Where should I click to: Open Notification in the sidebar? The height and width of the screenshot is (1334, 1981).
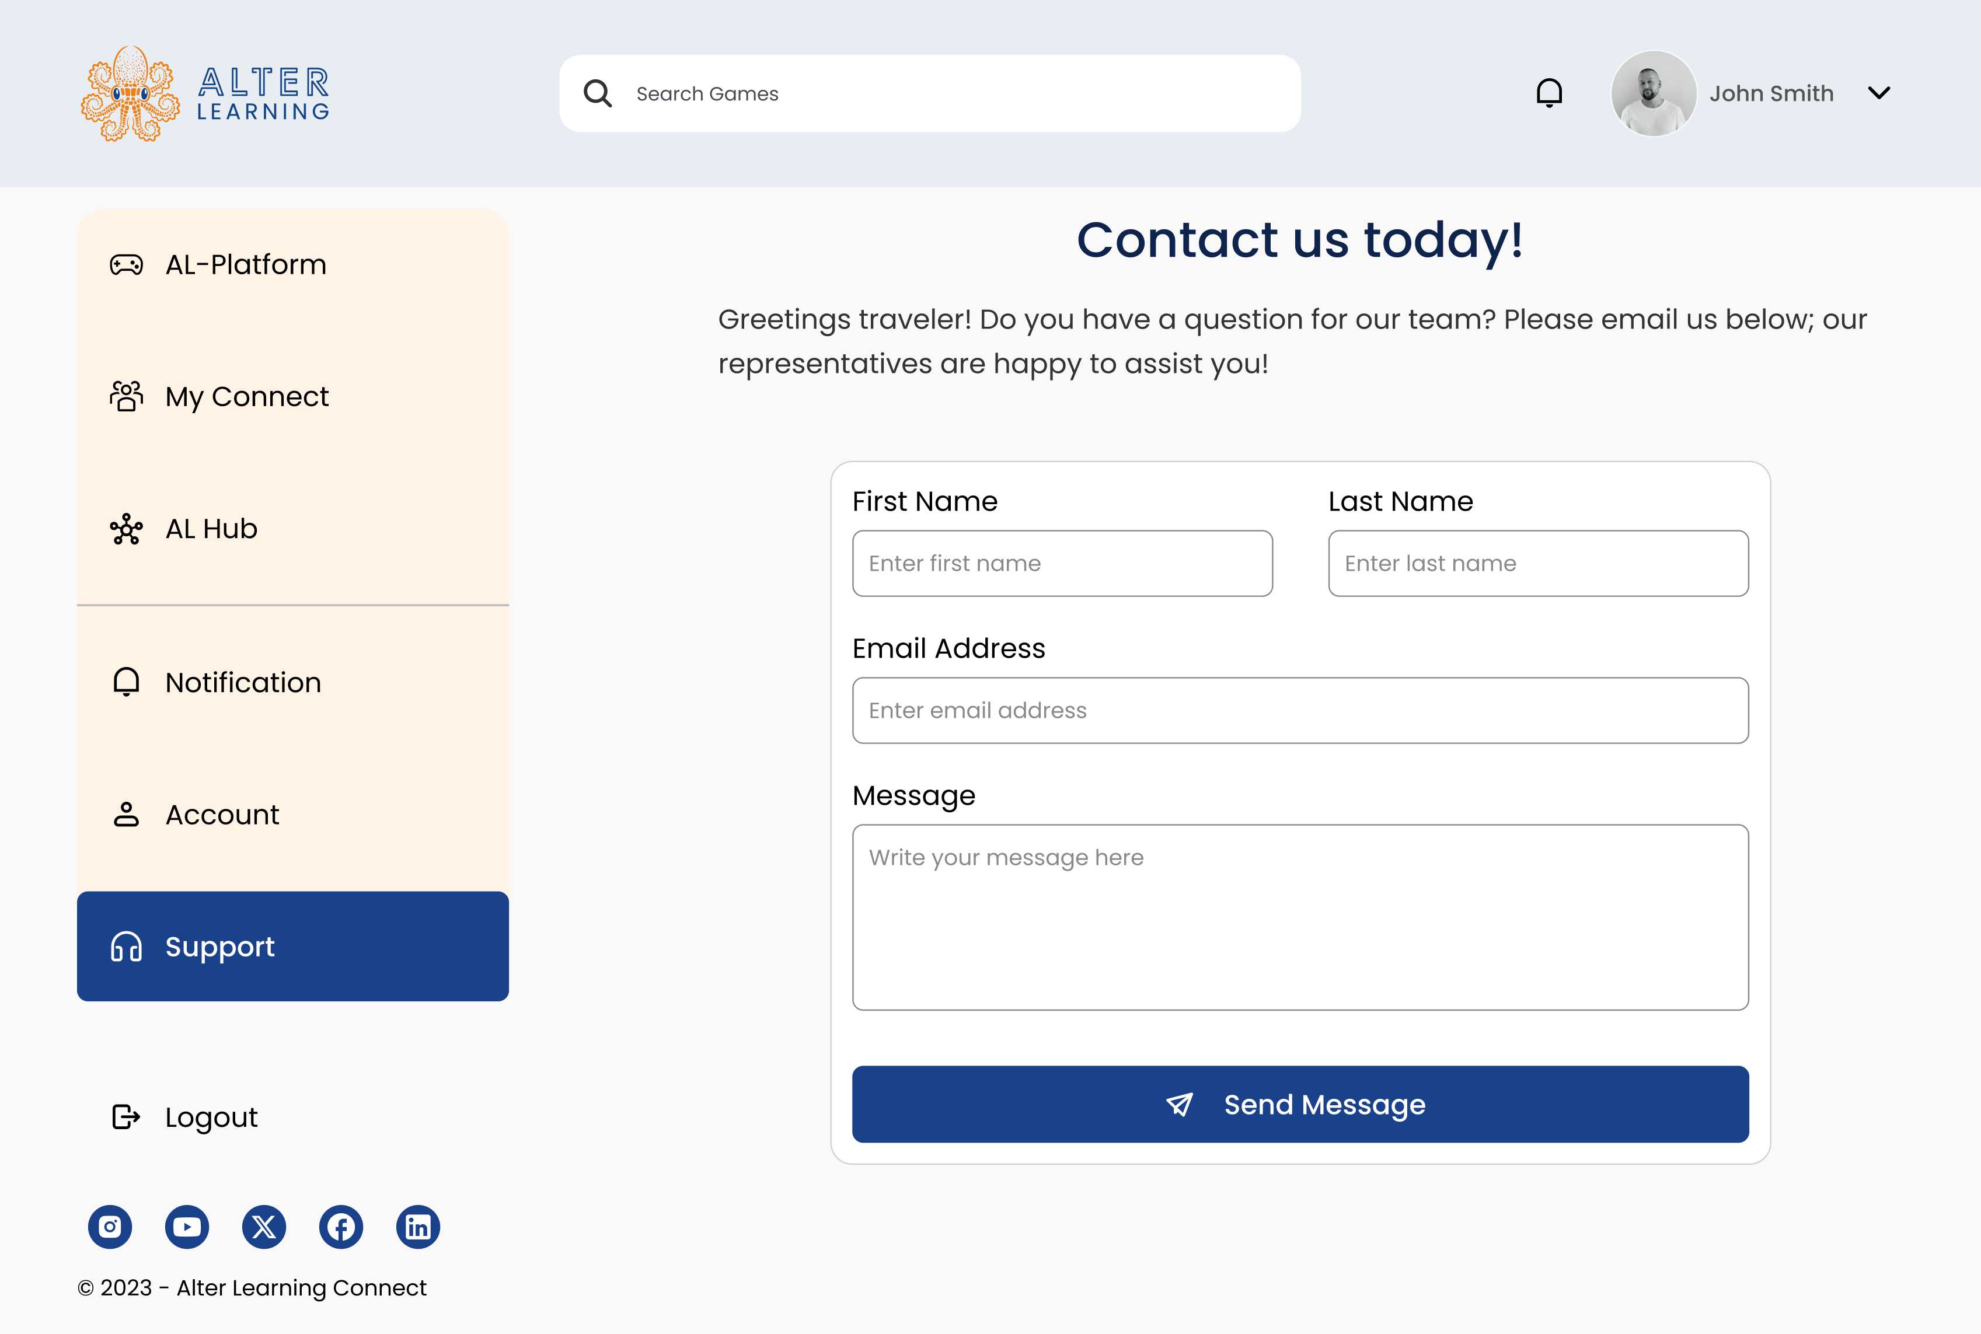point(243,682)
